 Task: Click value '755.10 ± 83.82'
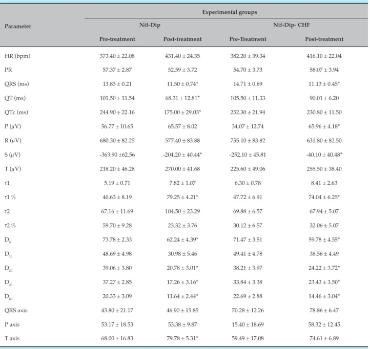coord(248,140)
